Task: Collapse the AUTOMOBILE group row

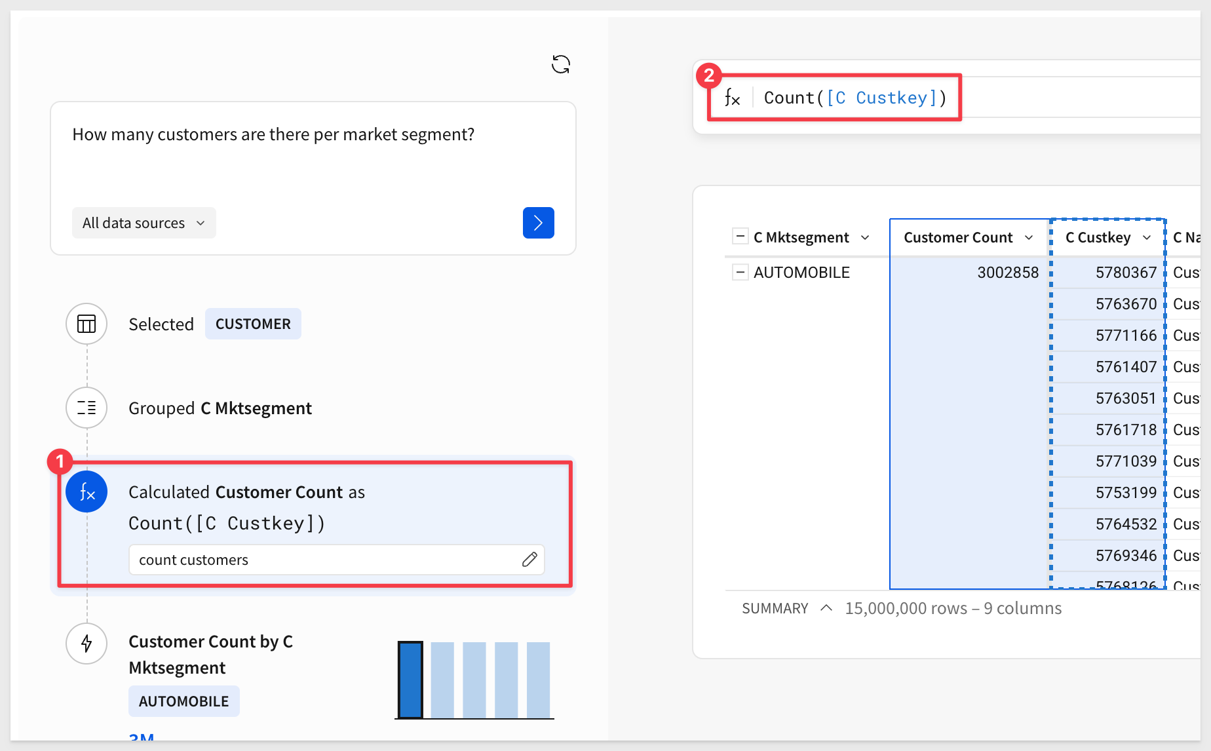Action: click(740, 272)
